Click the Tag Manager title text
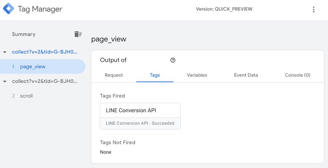328x168 pixels. pyautogui.click(x=40, y=9)
